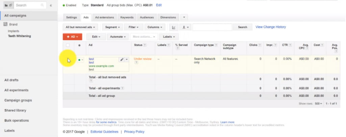The height and width of the screenshot is (137, 346).
Task: Open View Change History link
Action: (271, 27)
